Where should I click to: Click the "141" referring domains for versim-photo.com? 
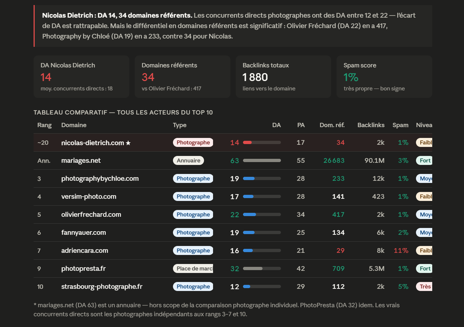pyautogui.click(x=338, y=197)
